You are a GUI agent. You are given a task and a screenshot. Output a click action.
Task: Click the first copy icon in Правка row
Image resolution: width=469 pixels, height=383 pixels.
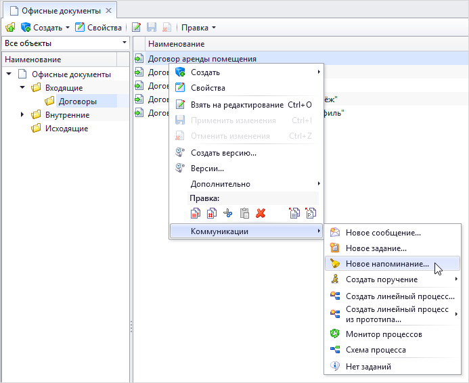coord(196,214)
